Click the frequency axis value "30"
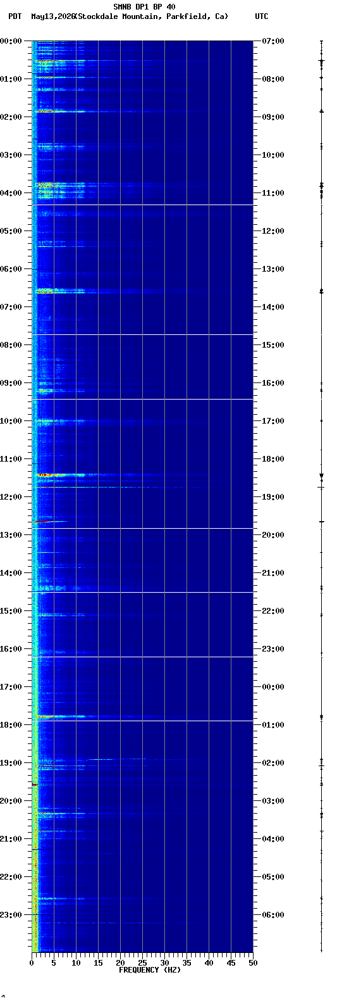349x1003 pixels. pyautogui.click(x=164, y=963)
